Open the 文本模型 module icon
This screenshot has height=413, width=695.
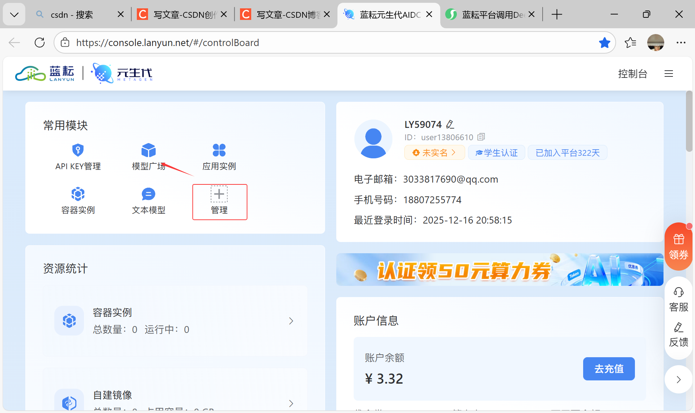pos(148,194)
